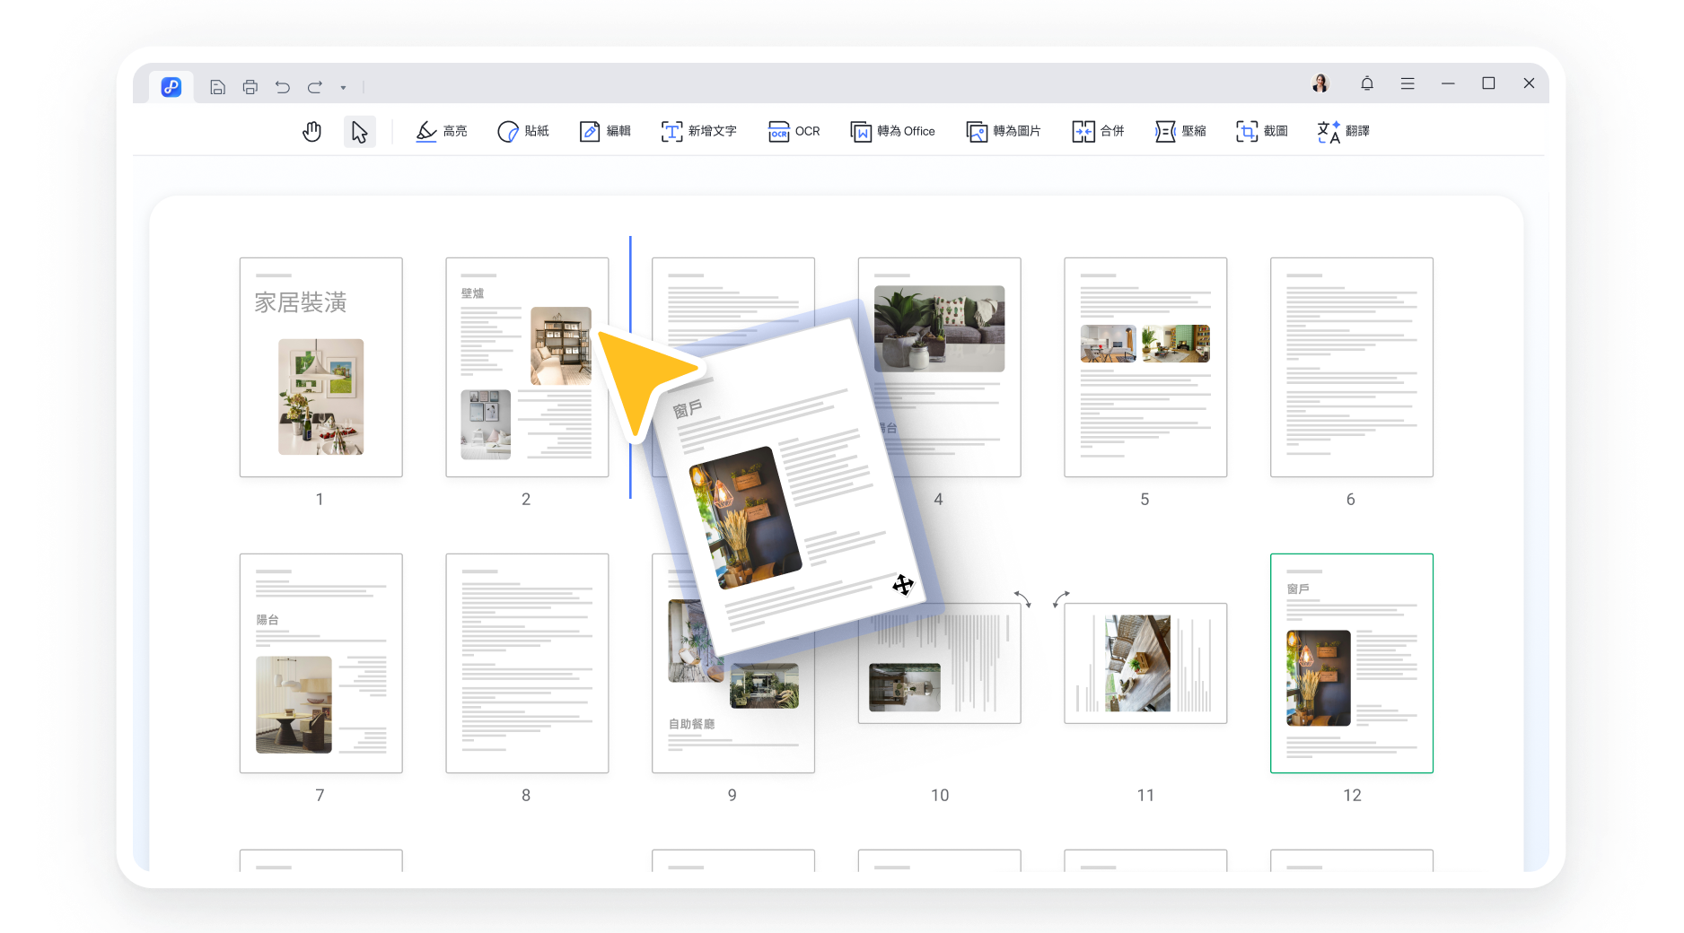Open the quick access dropdown arrow
Viewport: 1684px width, 933px height.
coord(343,88)
